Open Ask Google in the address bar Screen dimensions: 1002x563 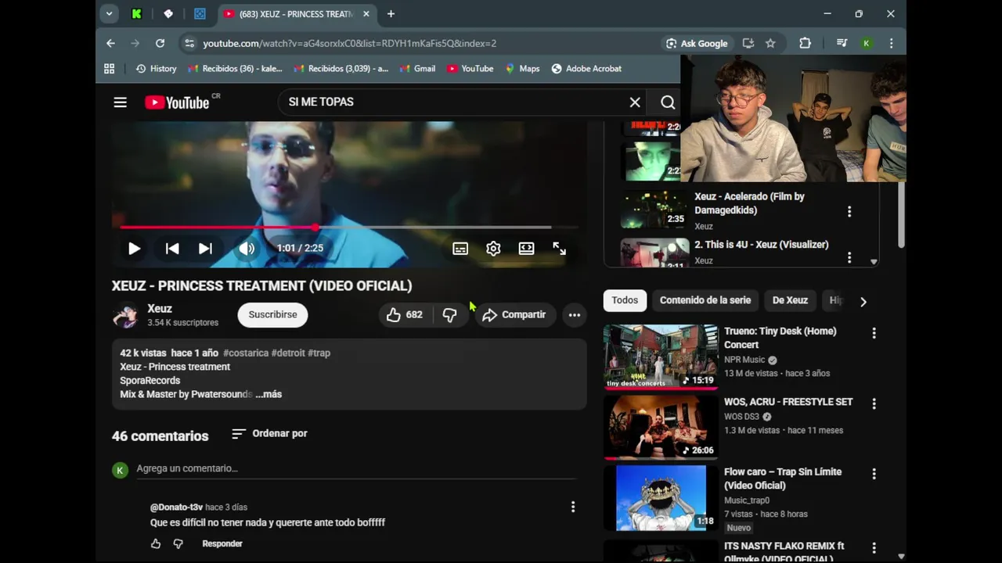click(x=697, y=44)
